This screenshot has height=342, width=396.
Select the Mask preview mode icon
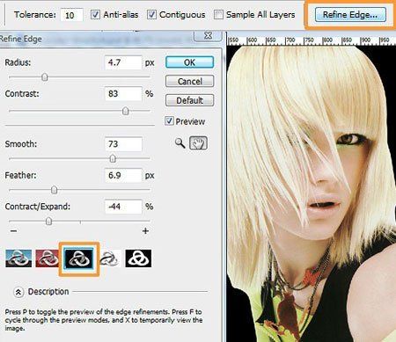pos(138,258)
